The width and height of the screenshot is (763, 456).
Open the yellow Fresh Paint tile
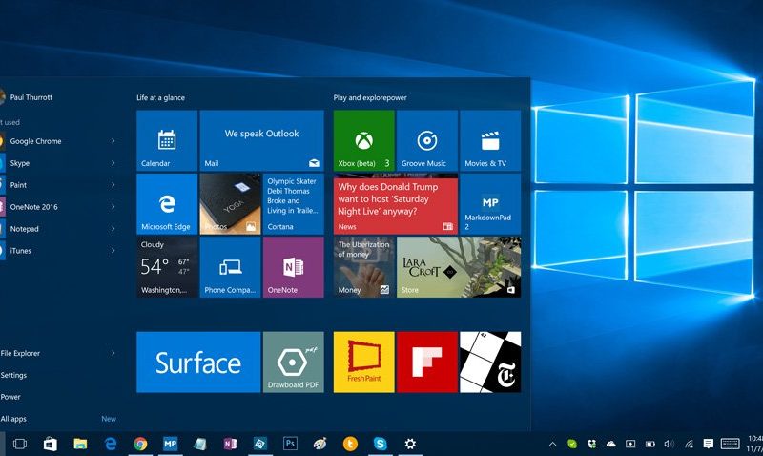tap(364, 363)
